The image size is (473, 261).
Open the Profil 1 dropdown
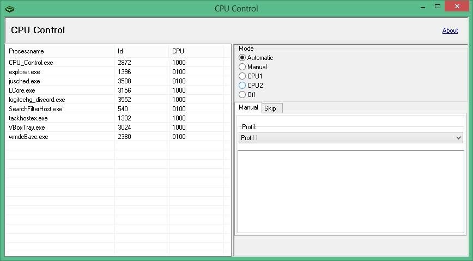pyautogui.click(x=351, y=138)
